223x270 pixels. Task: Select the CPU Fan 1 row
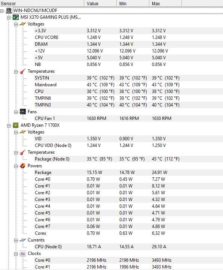(x=128, y=118)
